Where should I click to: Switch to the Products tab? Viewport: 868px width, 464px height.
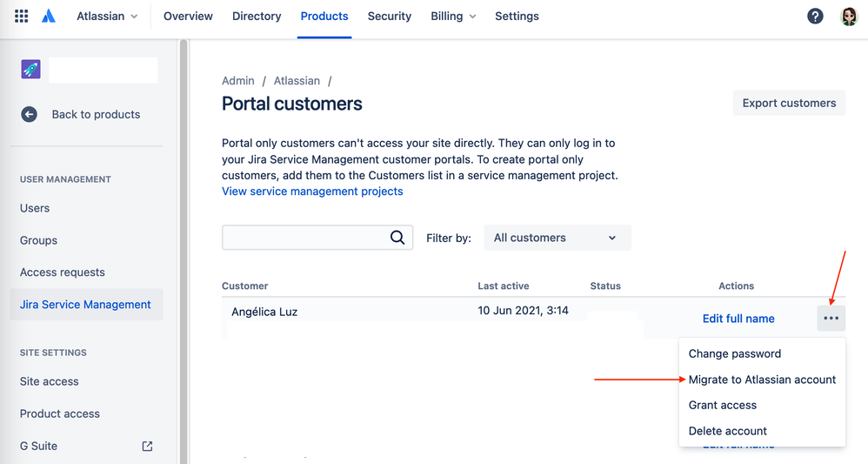click(324, 16)
